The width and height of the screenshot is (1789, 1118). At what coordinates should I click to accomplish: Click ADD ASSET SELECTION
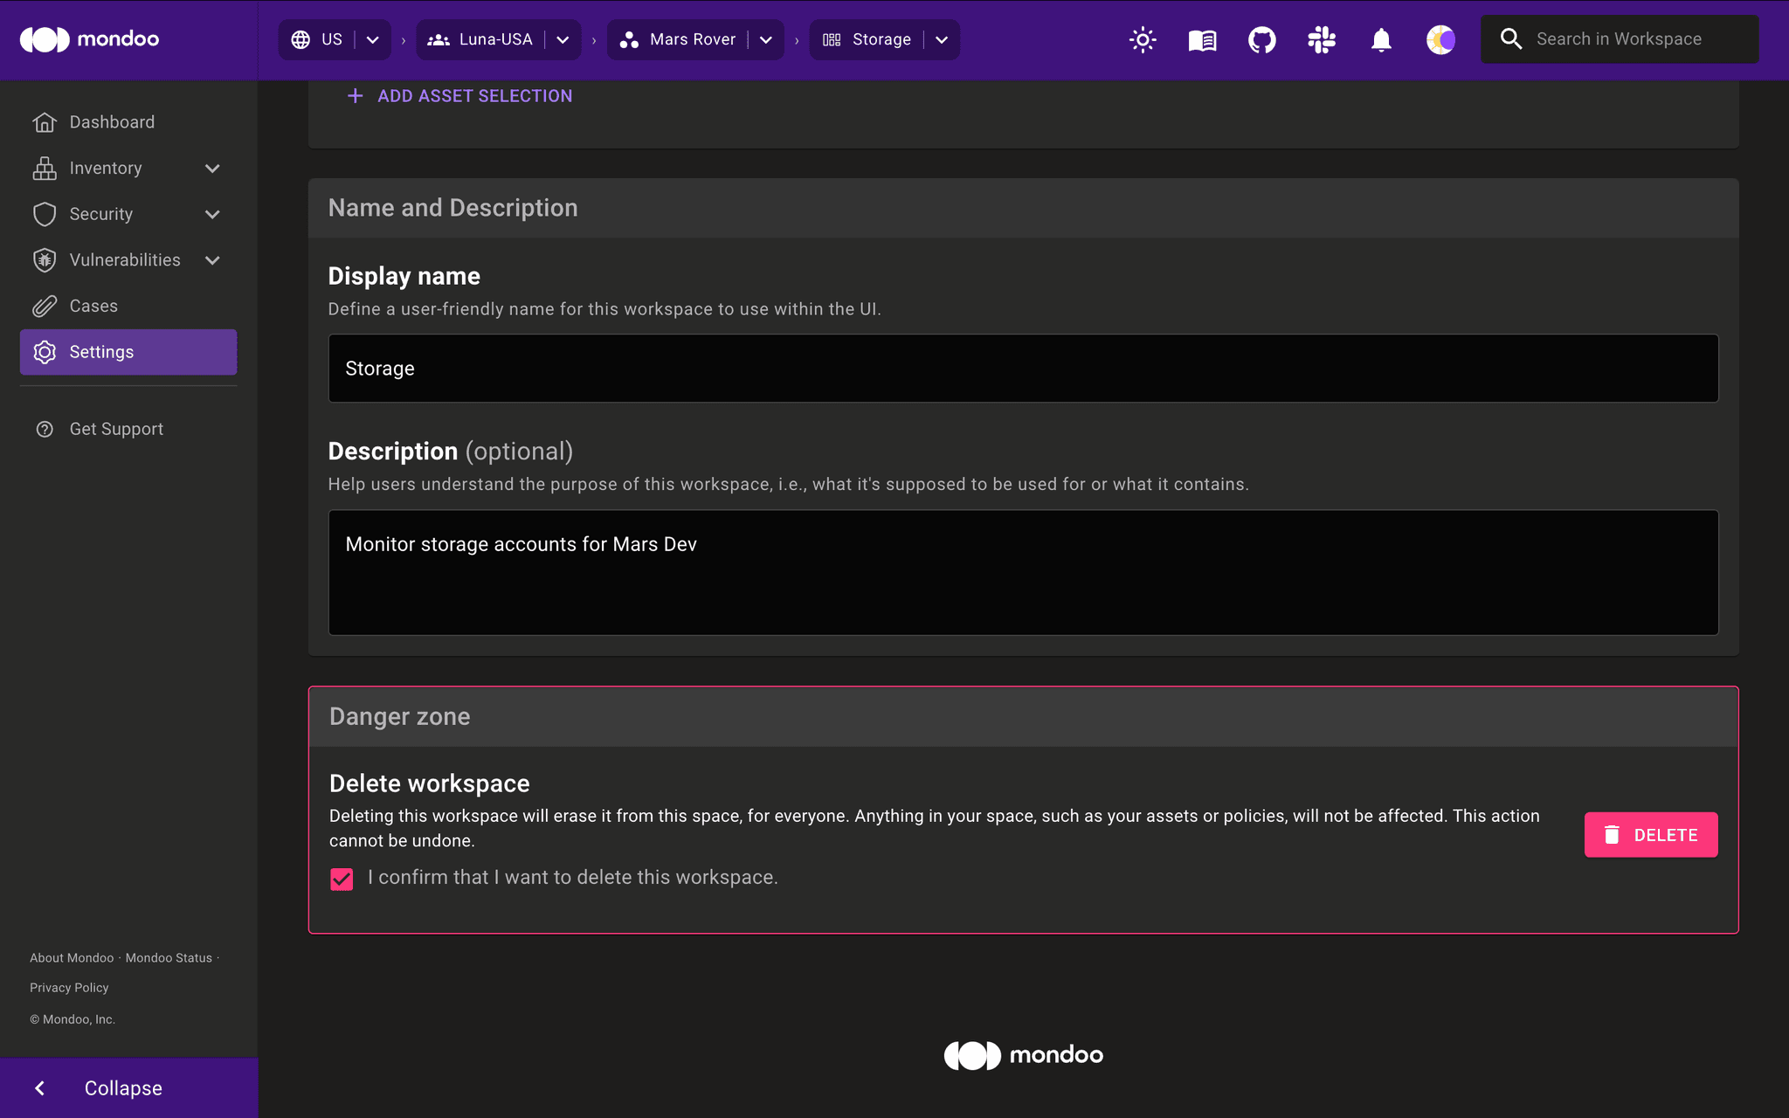tap(458, 95)
